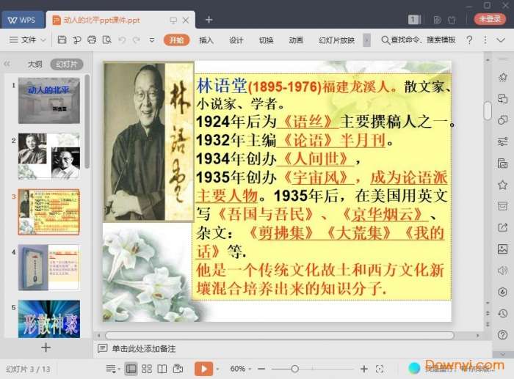The image size is (514, 379).
Task: Click the undo arrow icon
Action: [122, 40]
